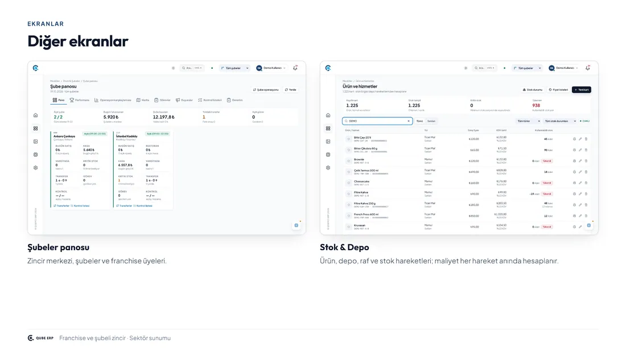Clear the DEMO search with the X icon
The width and height of the screenshot is (626, 352).
[x=409, y=121]
